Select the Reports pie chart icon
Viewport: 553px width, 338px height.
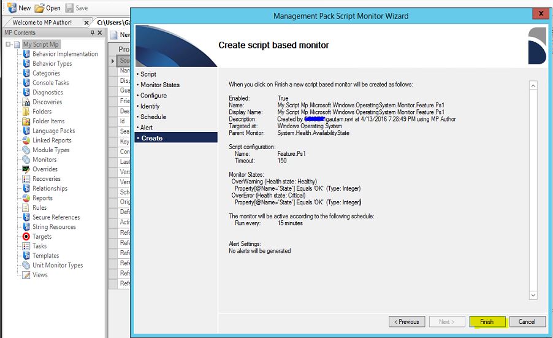[x=26, y=198]
